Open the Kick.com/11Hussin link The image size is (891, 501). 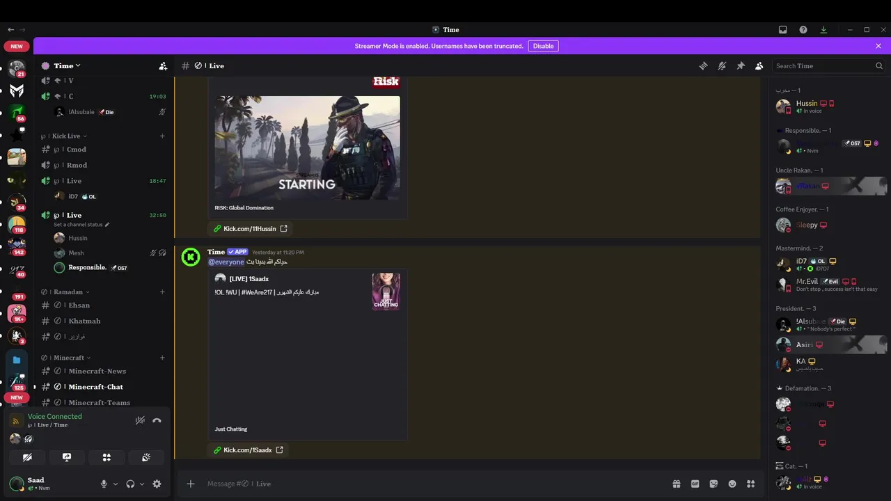250,229
